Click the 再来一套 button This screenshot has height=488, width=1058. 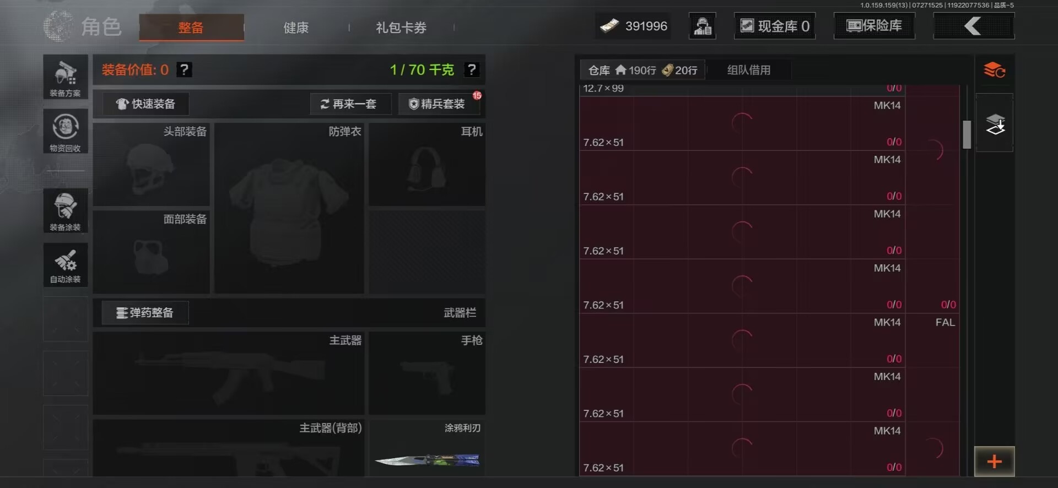(x=350, y=104)
